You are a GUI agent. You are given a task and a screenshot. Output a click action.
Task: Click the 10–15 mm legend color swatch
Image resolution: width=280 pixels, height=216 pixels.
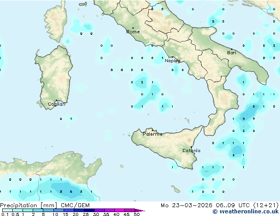pyautogui.click(x=58, y=210)
